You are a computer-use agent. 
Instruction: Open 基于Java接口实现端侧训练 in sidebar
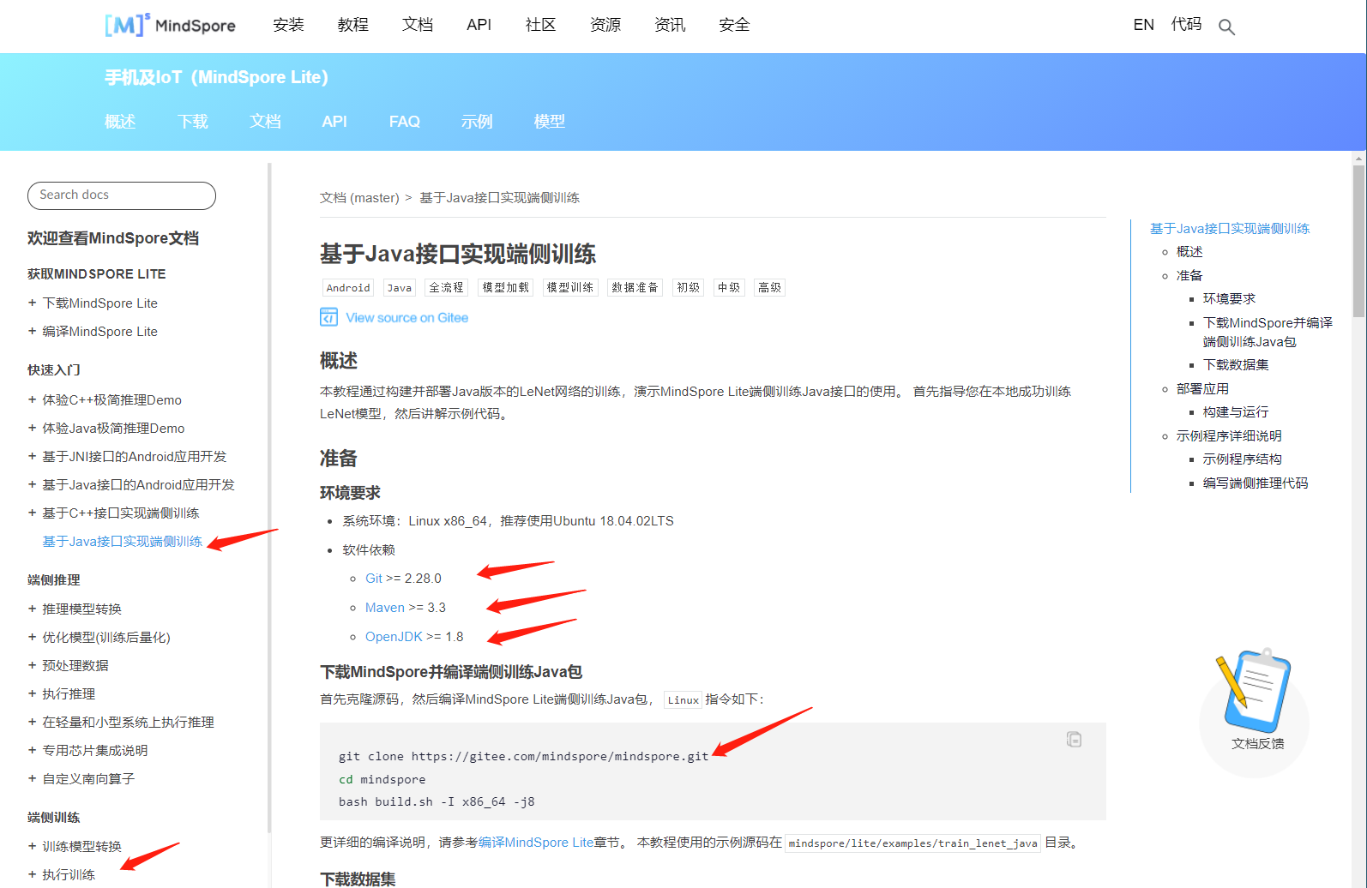(123, 542)
